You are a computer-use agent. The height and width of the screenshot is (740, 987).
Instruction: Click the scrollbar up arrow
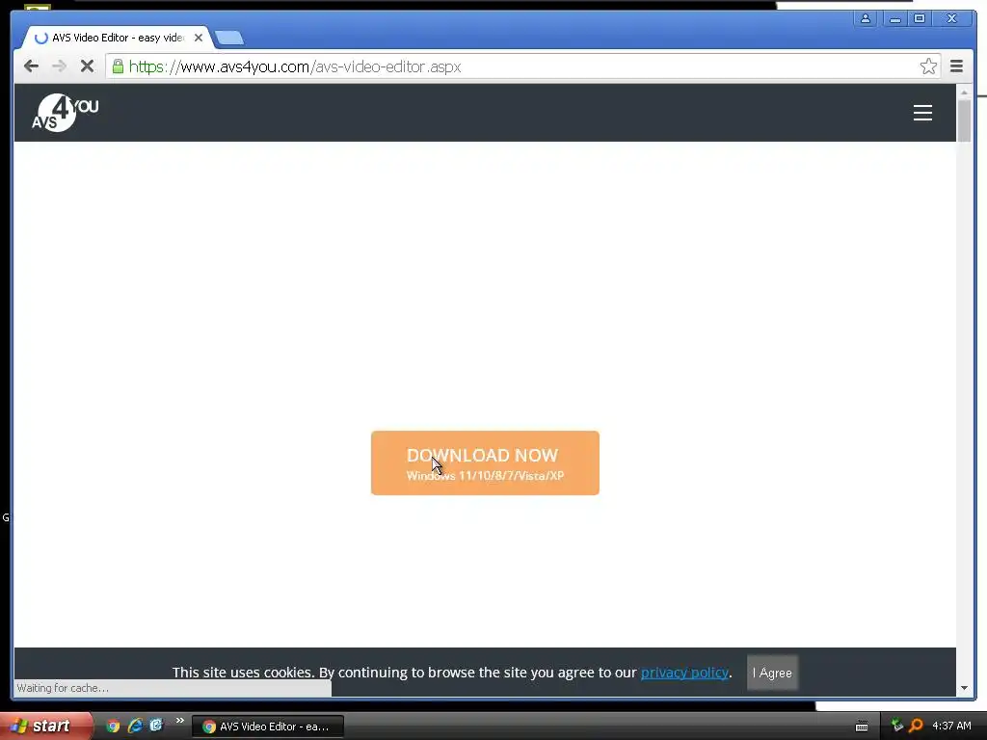pyautogui.click(x=964, y=92)
